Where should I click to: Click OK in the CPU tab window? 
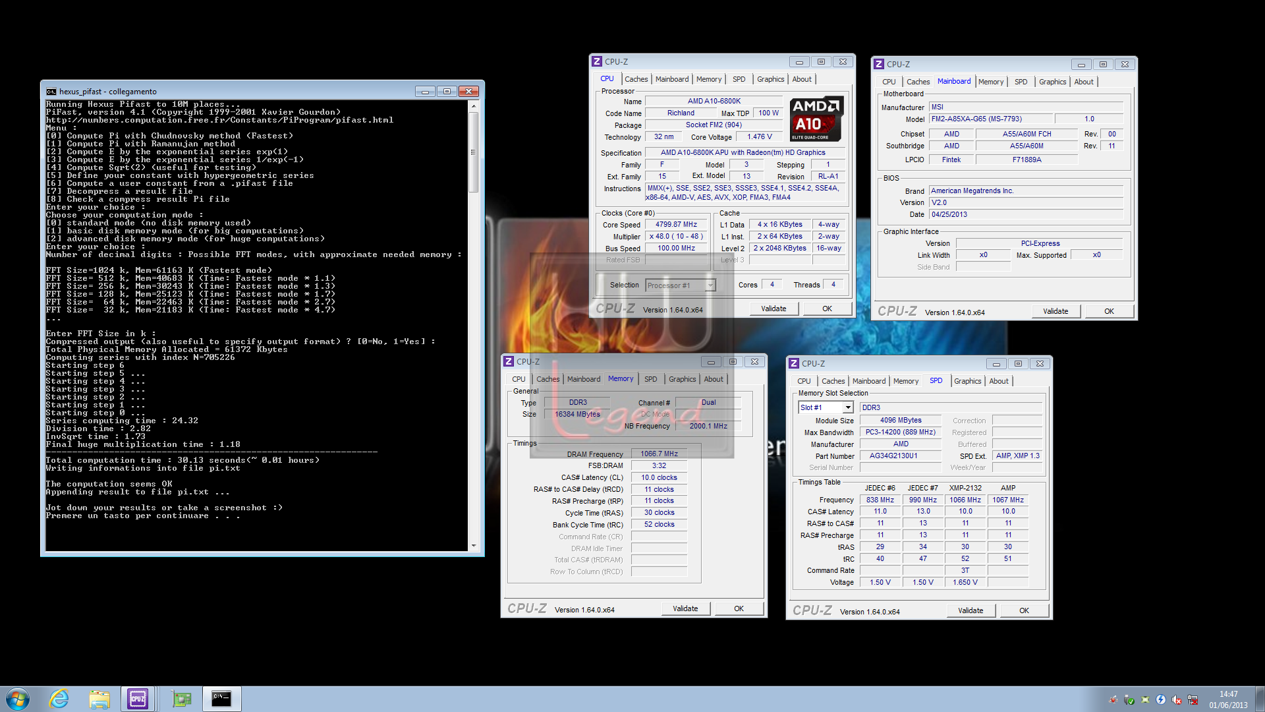click(x=827, y=309)
